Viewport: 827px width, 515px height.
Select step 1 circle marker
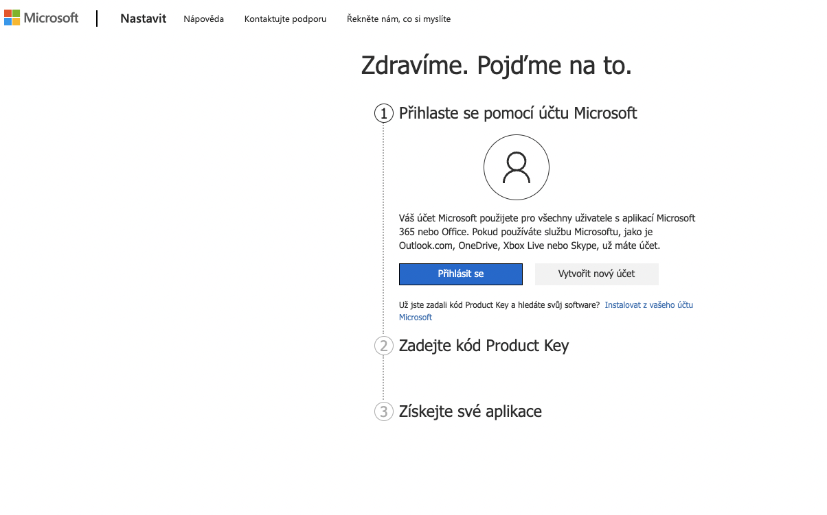click(x=383, y=113)
